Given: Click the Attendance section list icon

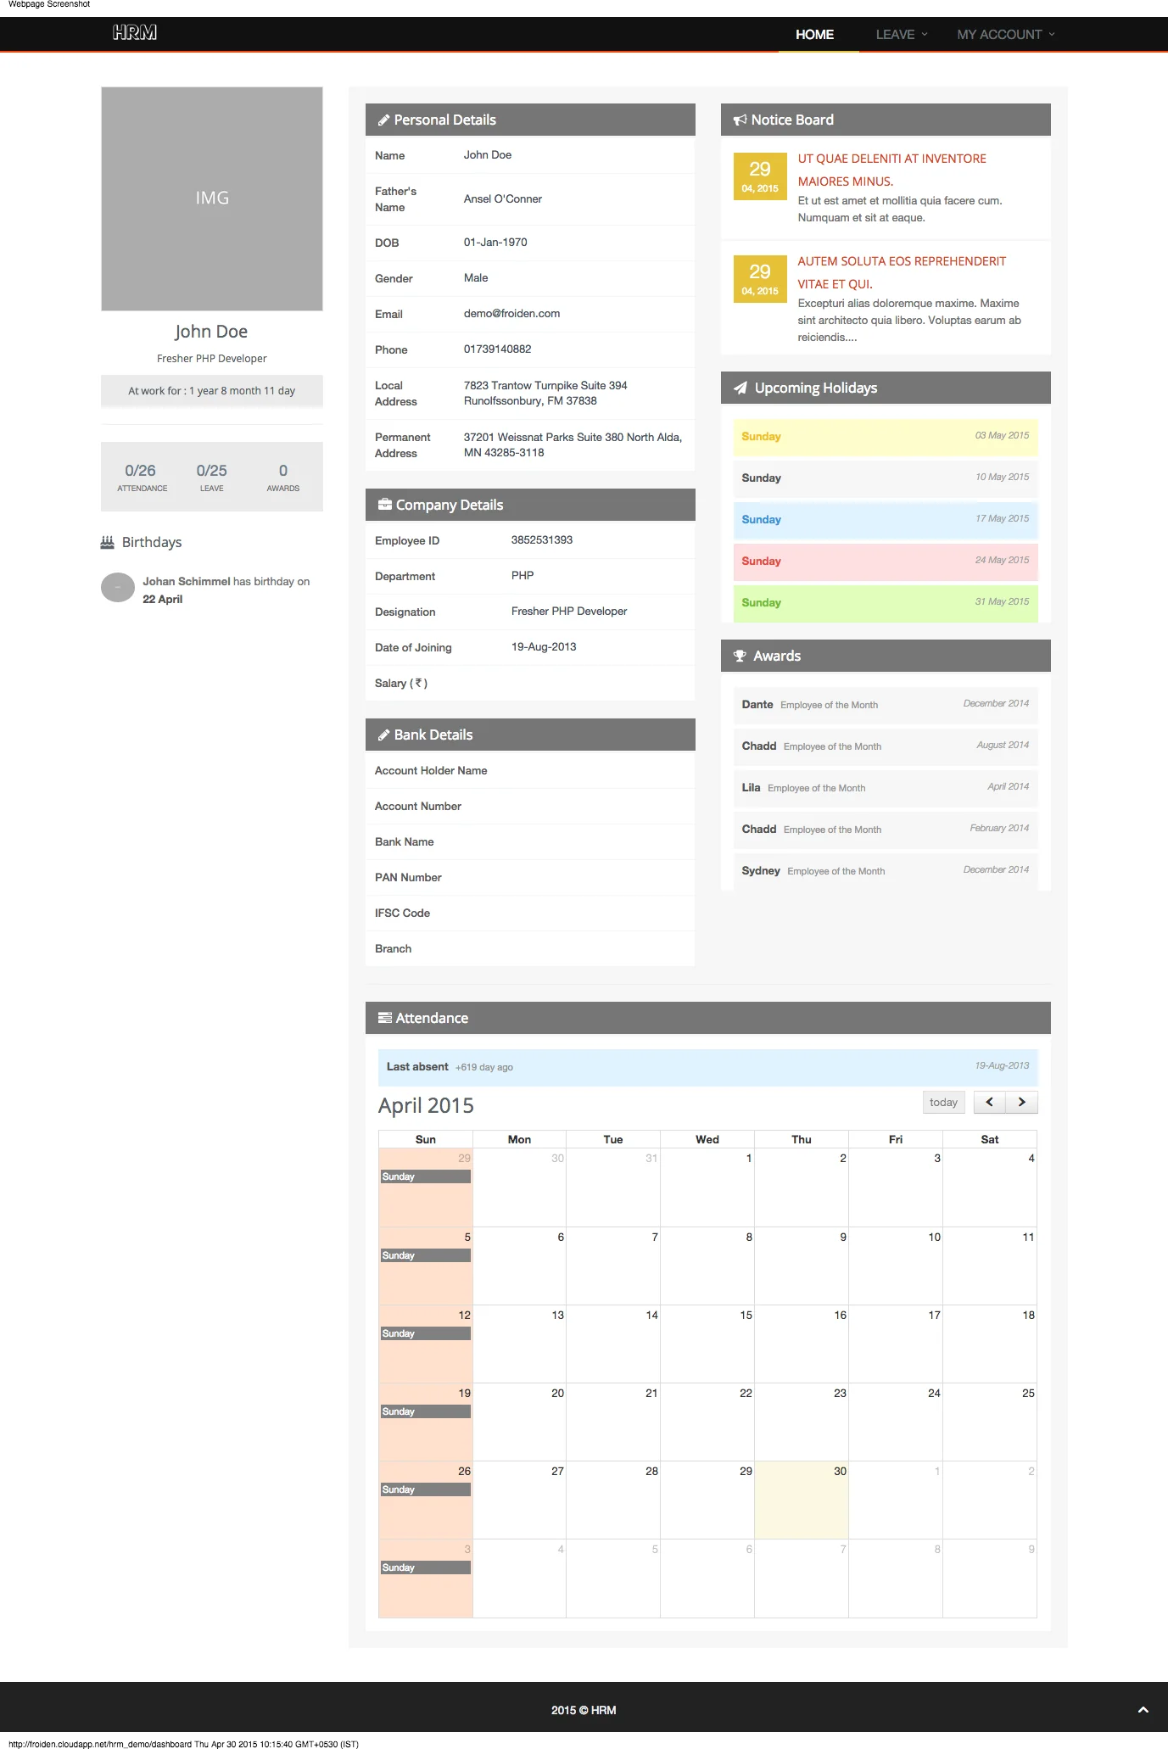Looking at the screenshot, I should (x=384, y=1018).
